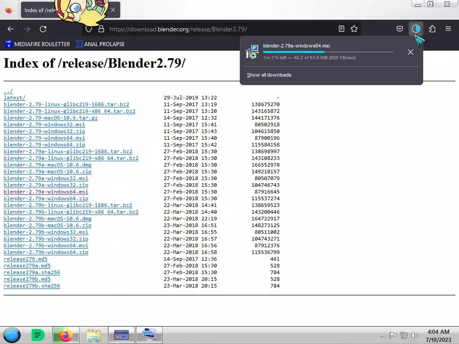
Task: Toggle reader view icon
Action: click(x=341, y=29)
